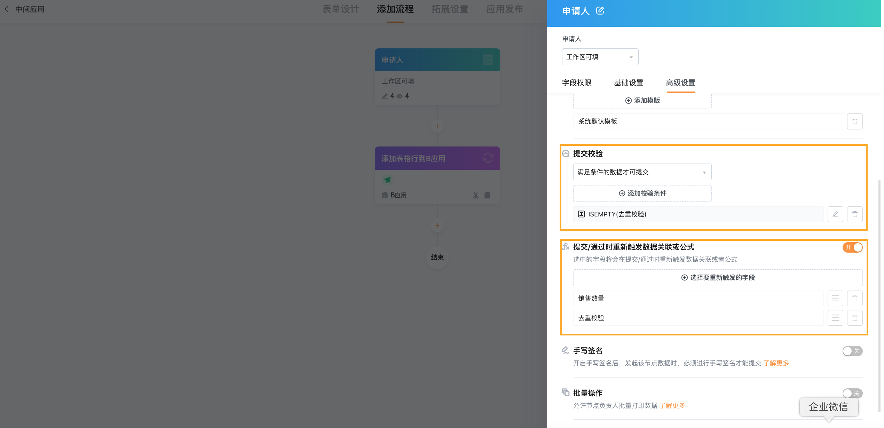Open the 表单设计 top tab
This screenshot has width=884, height=428.
coord(341,9)
